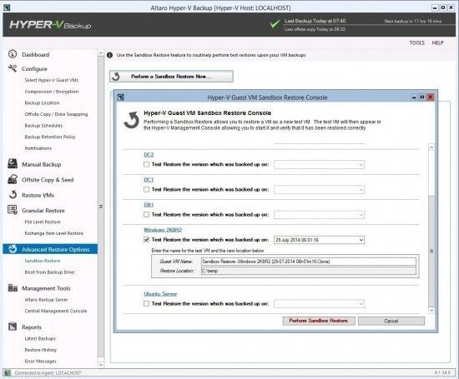This screenshot has height=379, width=459.
Task: Open the DB1 VM link
Action: [149, 205]
